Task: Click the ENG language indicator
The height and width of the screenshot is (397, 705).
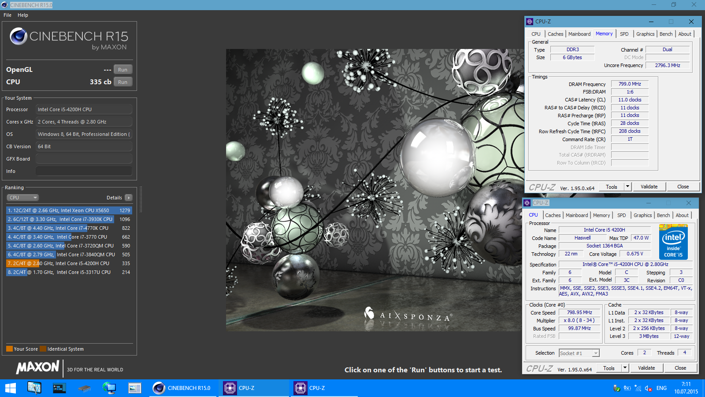Action: coord(661,388)
